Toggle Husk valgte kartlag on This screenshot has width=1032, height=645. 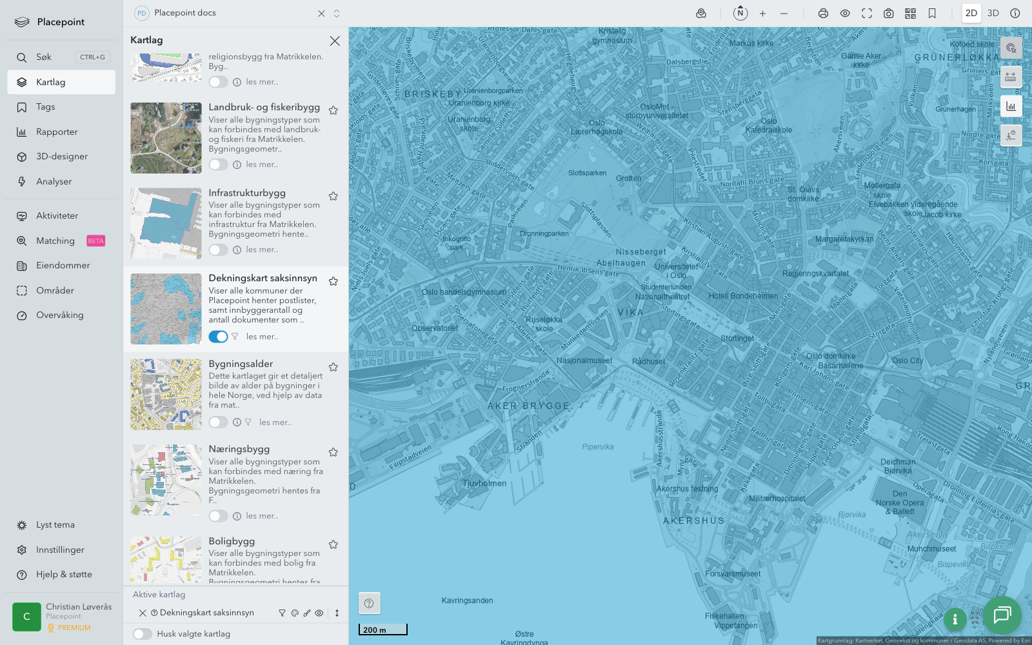[143, 634]
